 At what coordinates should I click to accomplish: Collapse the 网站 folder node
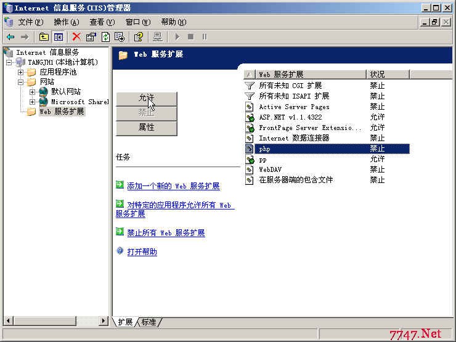(x=21, y=82)
